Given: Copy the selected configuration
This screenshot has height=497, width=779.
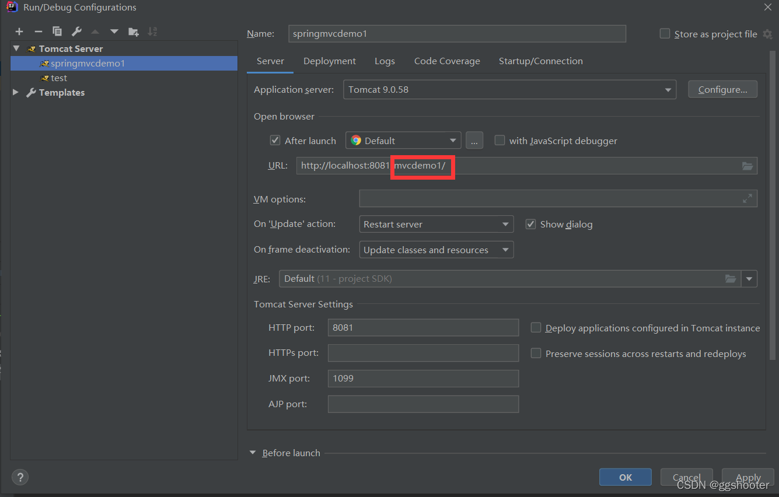Looking at the screenshot, I should [57, 32].
